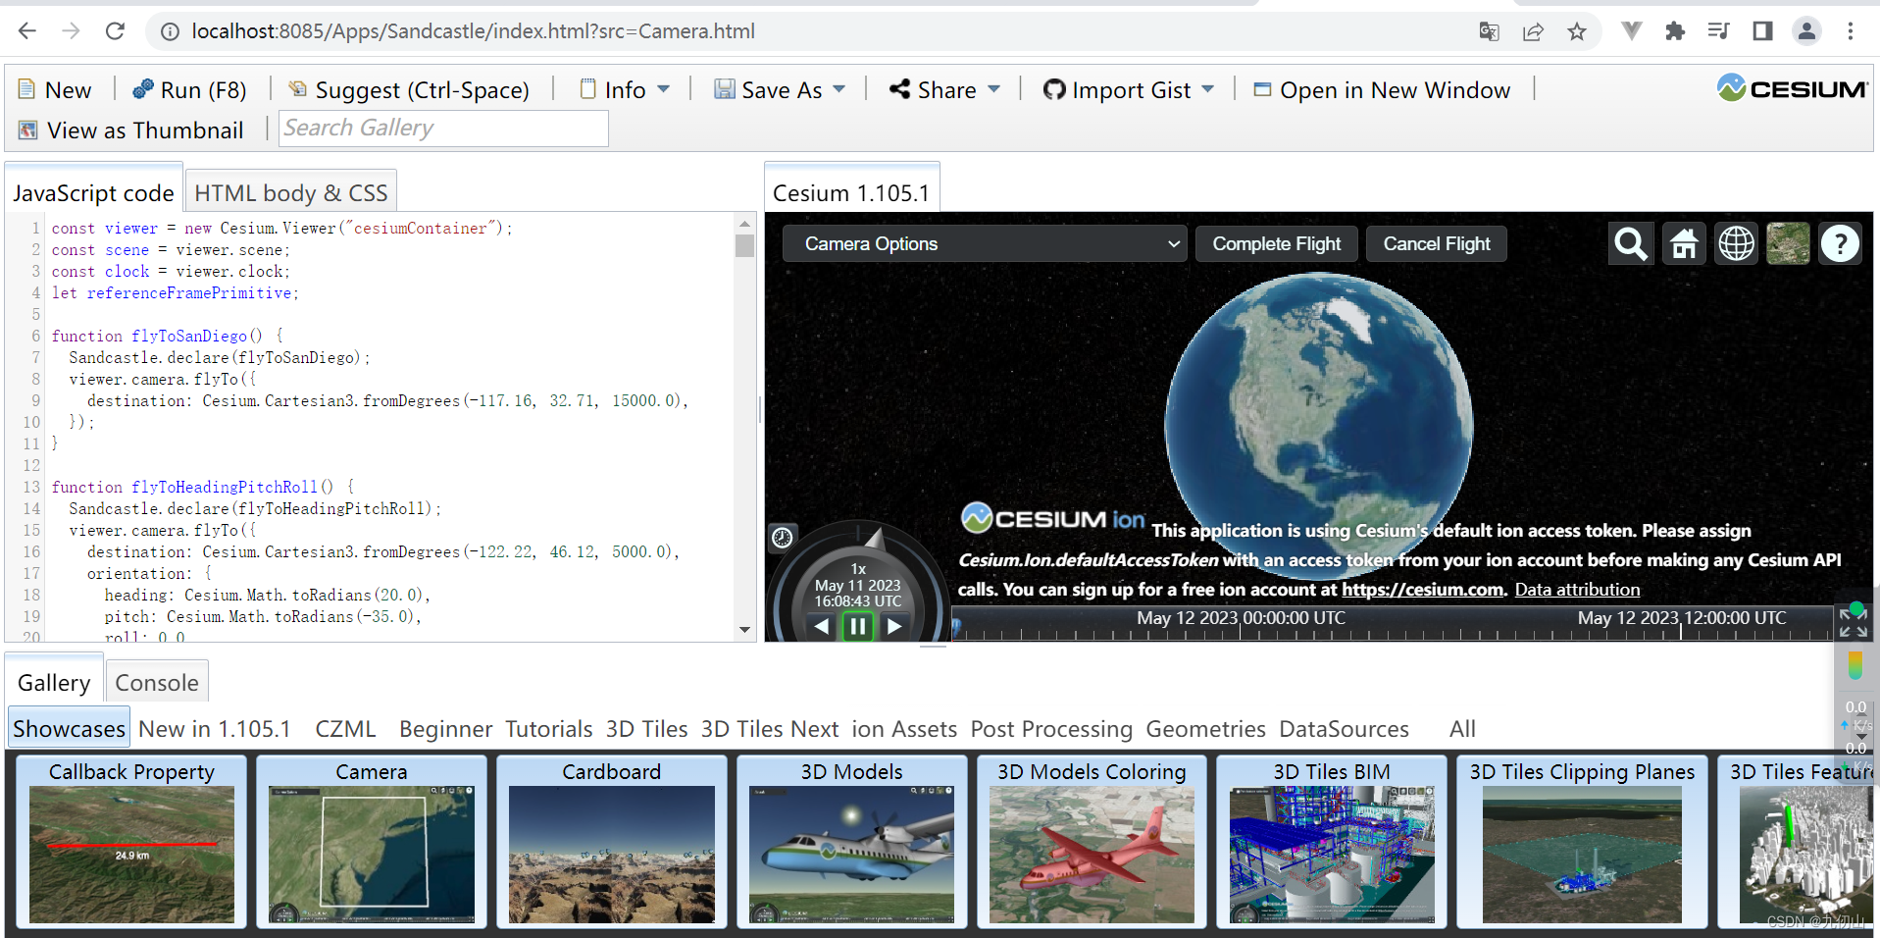The width and height of the screenshot is (1880, 938).
Task: Switch to JavaScript code tab
Action: click(x=93, y=193)
